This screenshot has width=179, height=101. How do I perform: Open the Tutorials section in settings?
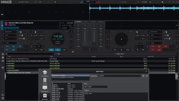[x=45, y=74]
